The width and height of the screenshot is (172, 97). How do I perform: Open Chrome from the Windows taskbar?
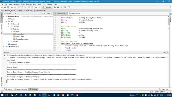77,95
